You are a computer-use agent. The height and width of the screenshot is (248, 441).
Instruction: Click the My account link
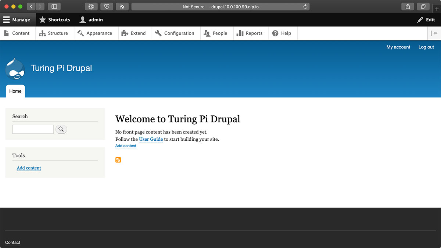(398, 47)
